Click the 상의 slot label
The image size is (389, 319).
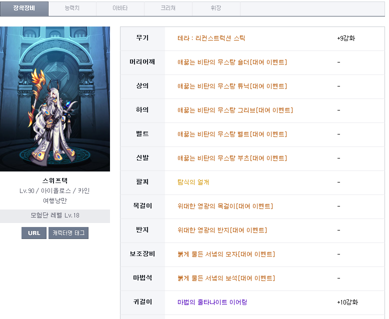tap(142, 86)
